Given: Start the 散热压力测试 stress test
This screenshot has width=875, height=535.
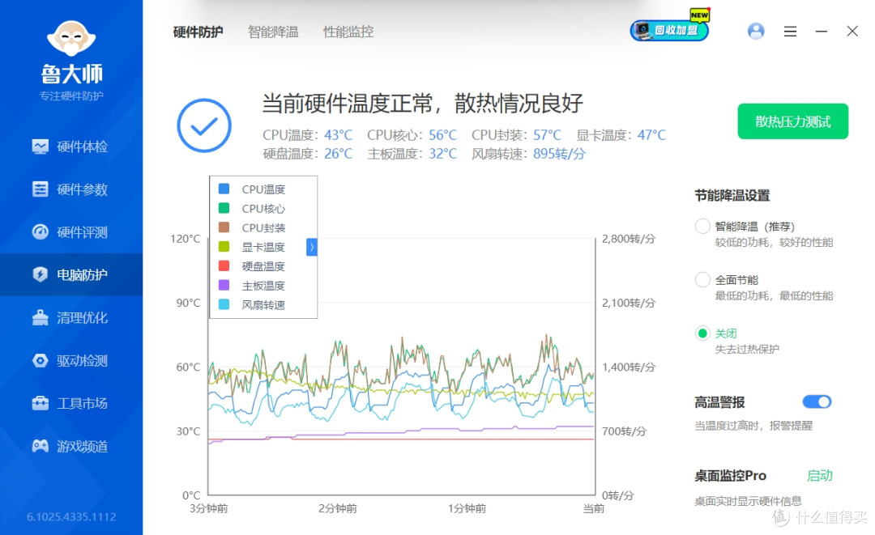Looking at the screenshot, I should (x=793, y=121).
